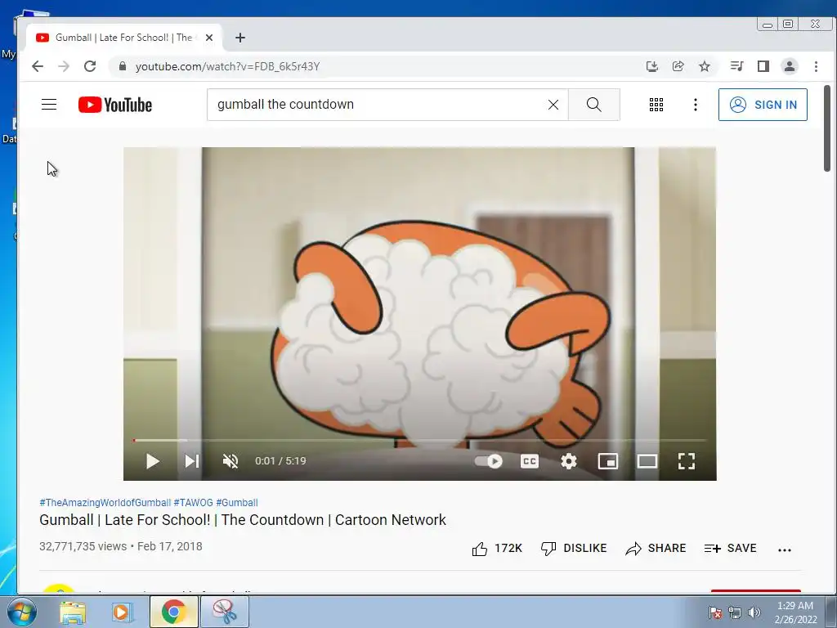Open the network tray icon
The image size is (837, 628).
(735, 612)
